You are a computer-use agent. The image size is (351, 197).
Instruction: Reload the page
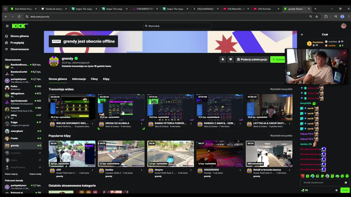click(x=19, y=17)
